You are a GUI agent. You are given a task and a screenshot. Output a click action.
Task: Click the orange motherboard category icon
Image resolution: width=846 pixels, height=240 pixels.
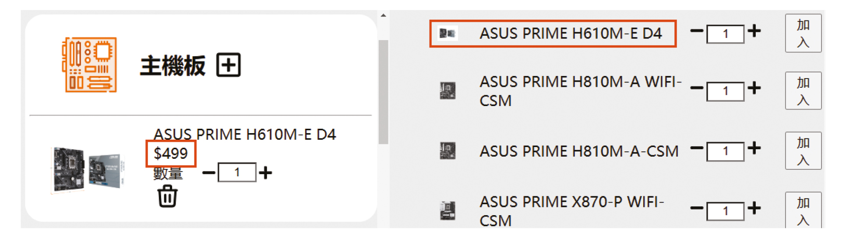pyautogui.click(x=89, y=65)
